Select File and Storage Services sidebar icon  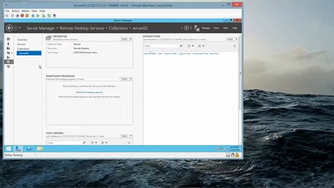pos(8,53)
